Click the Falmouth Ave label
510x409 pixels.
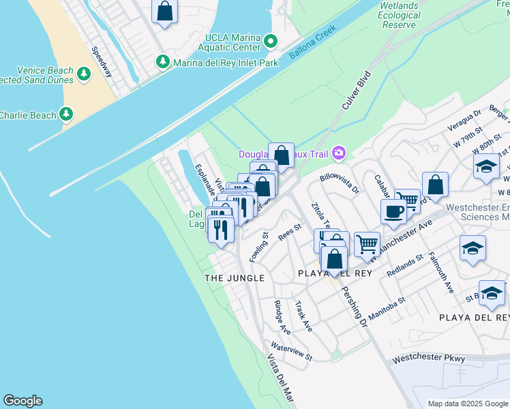point(440,273)
